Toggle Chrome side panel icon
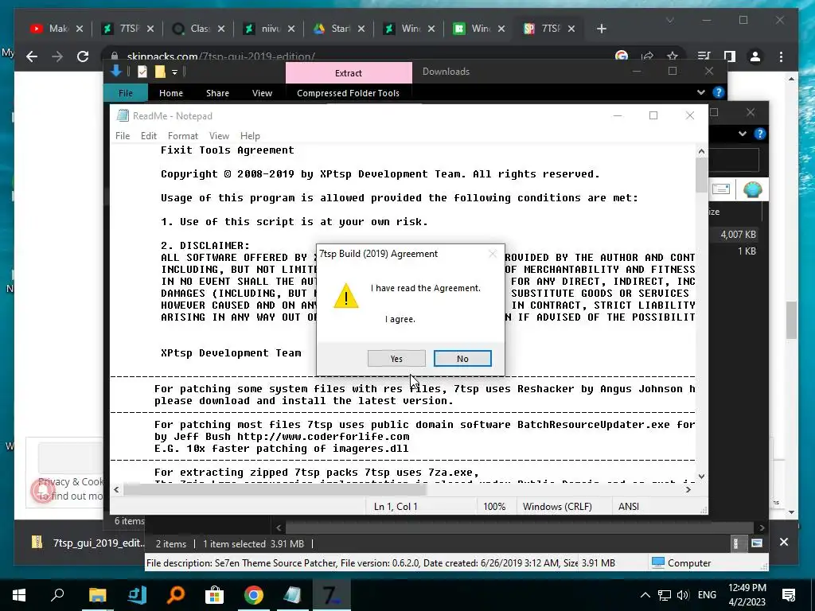Viewport: 815px width, 611px height. 729,56
